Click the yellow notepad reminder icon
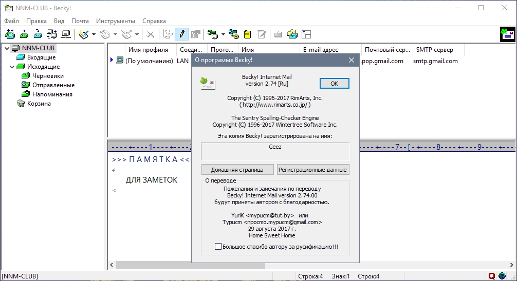 tap(247, 34)
